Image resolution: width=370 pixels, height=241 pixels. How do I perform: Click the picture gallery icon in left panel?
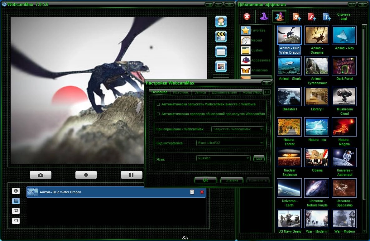(x=16, y=211)
